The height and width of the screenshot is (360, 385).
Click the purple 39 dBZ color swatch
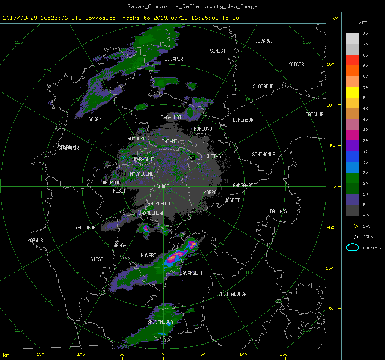(x=352, y=146)
